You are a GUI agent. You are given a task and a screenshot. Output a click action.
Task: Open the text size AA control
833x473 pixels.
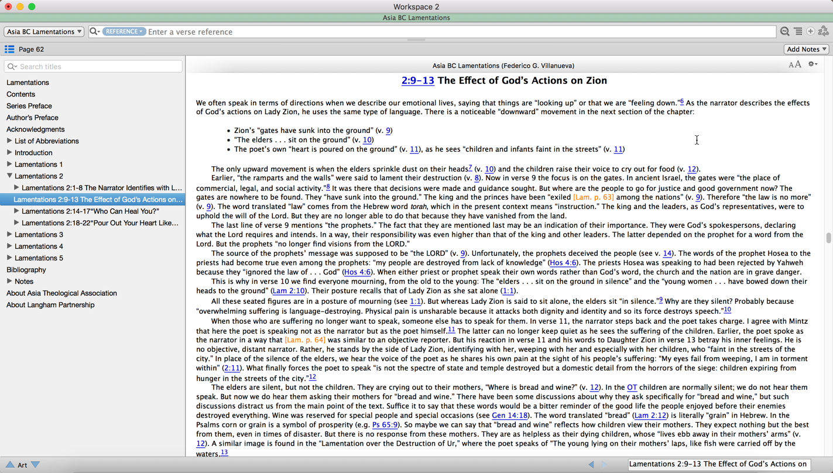[x=794, y=65]
